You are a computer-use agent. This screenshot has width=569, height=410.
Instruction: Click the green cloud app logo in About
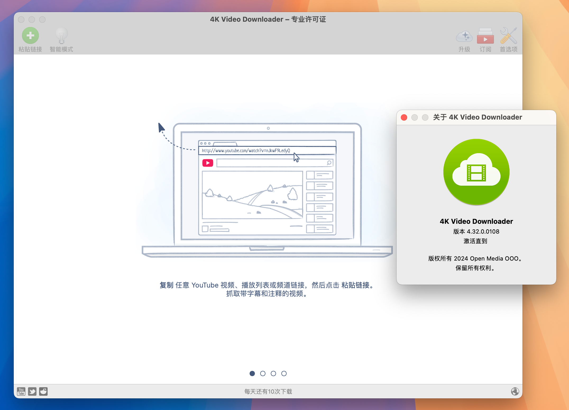click(x=476, y=172)
